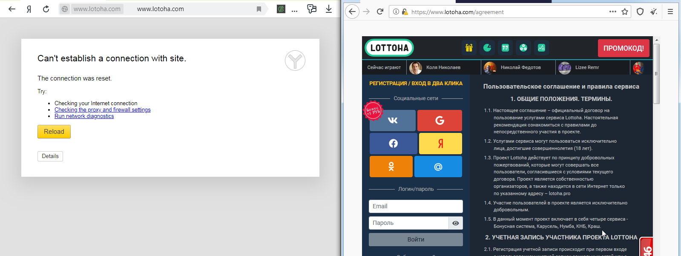Click the LOTTOHA logo

tap(389, 48)
